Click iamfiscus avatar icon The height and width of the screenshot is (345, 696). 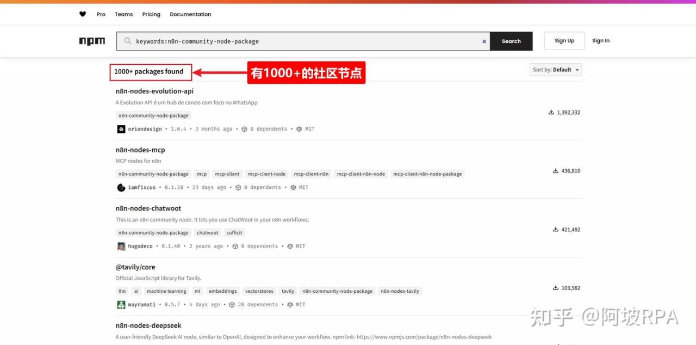[x=121, y=187]
